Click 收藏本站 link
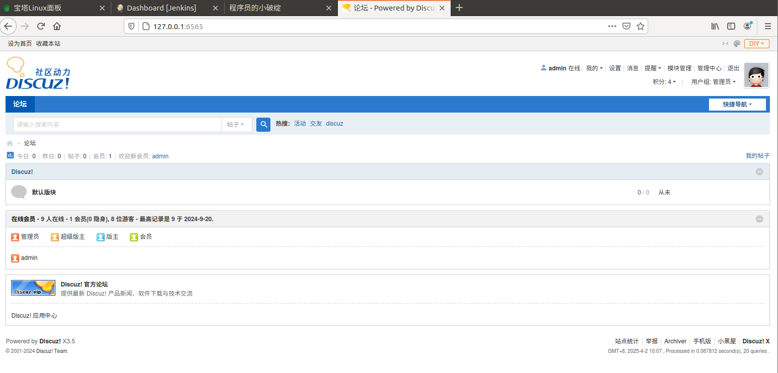 pos(48,44)
